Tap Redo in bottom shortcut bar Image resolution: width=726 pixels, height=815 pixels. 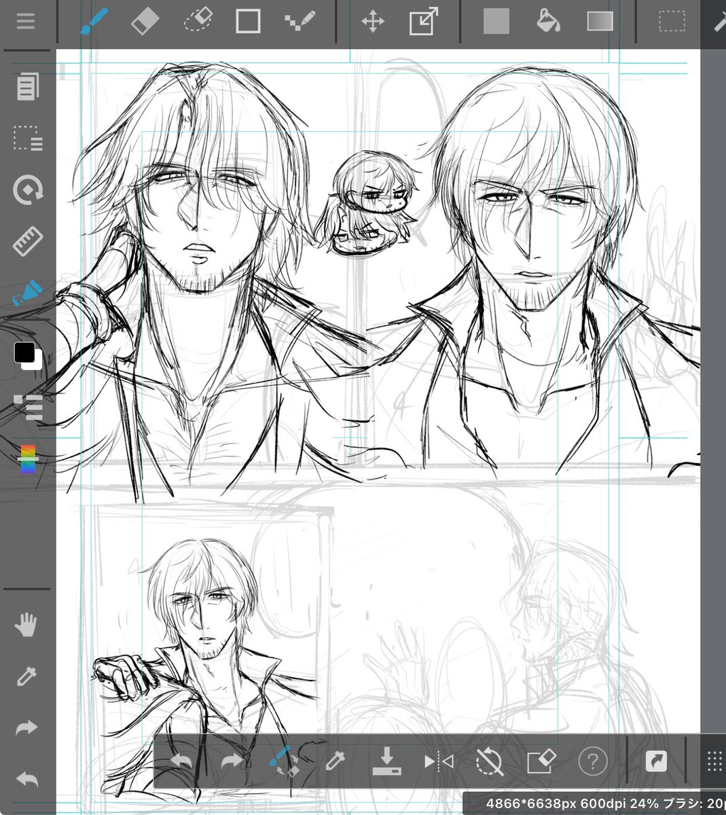point(232,761)
